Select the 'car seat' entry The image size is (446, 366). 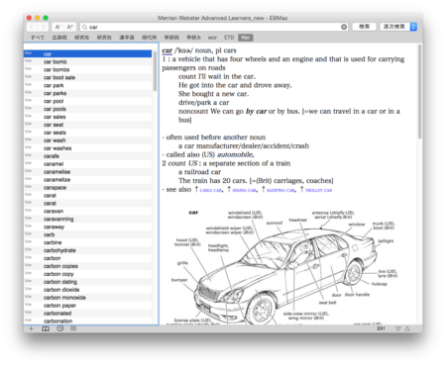[x=87, y=125]
